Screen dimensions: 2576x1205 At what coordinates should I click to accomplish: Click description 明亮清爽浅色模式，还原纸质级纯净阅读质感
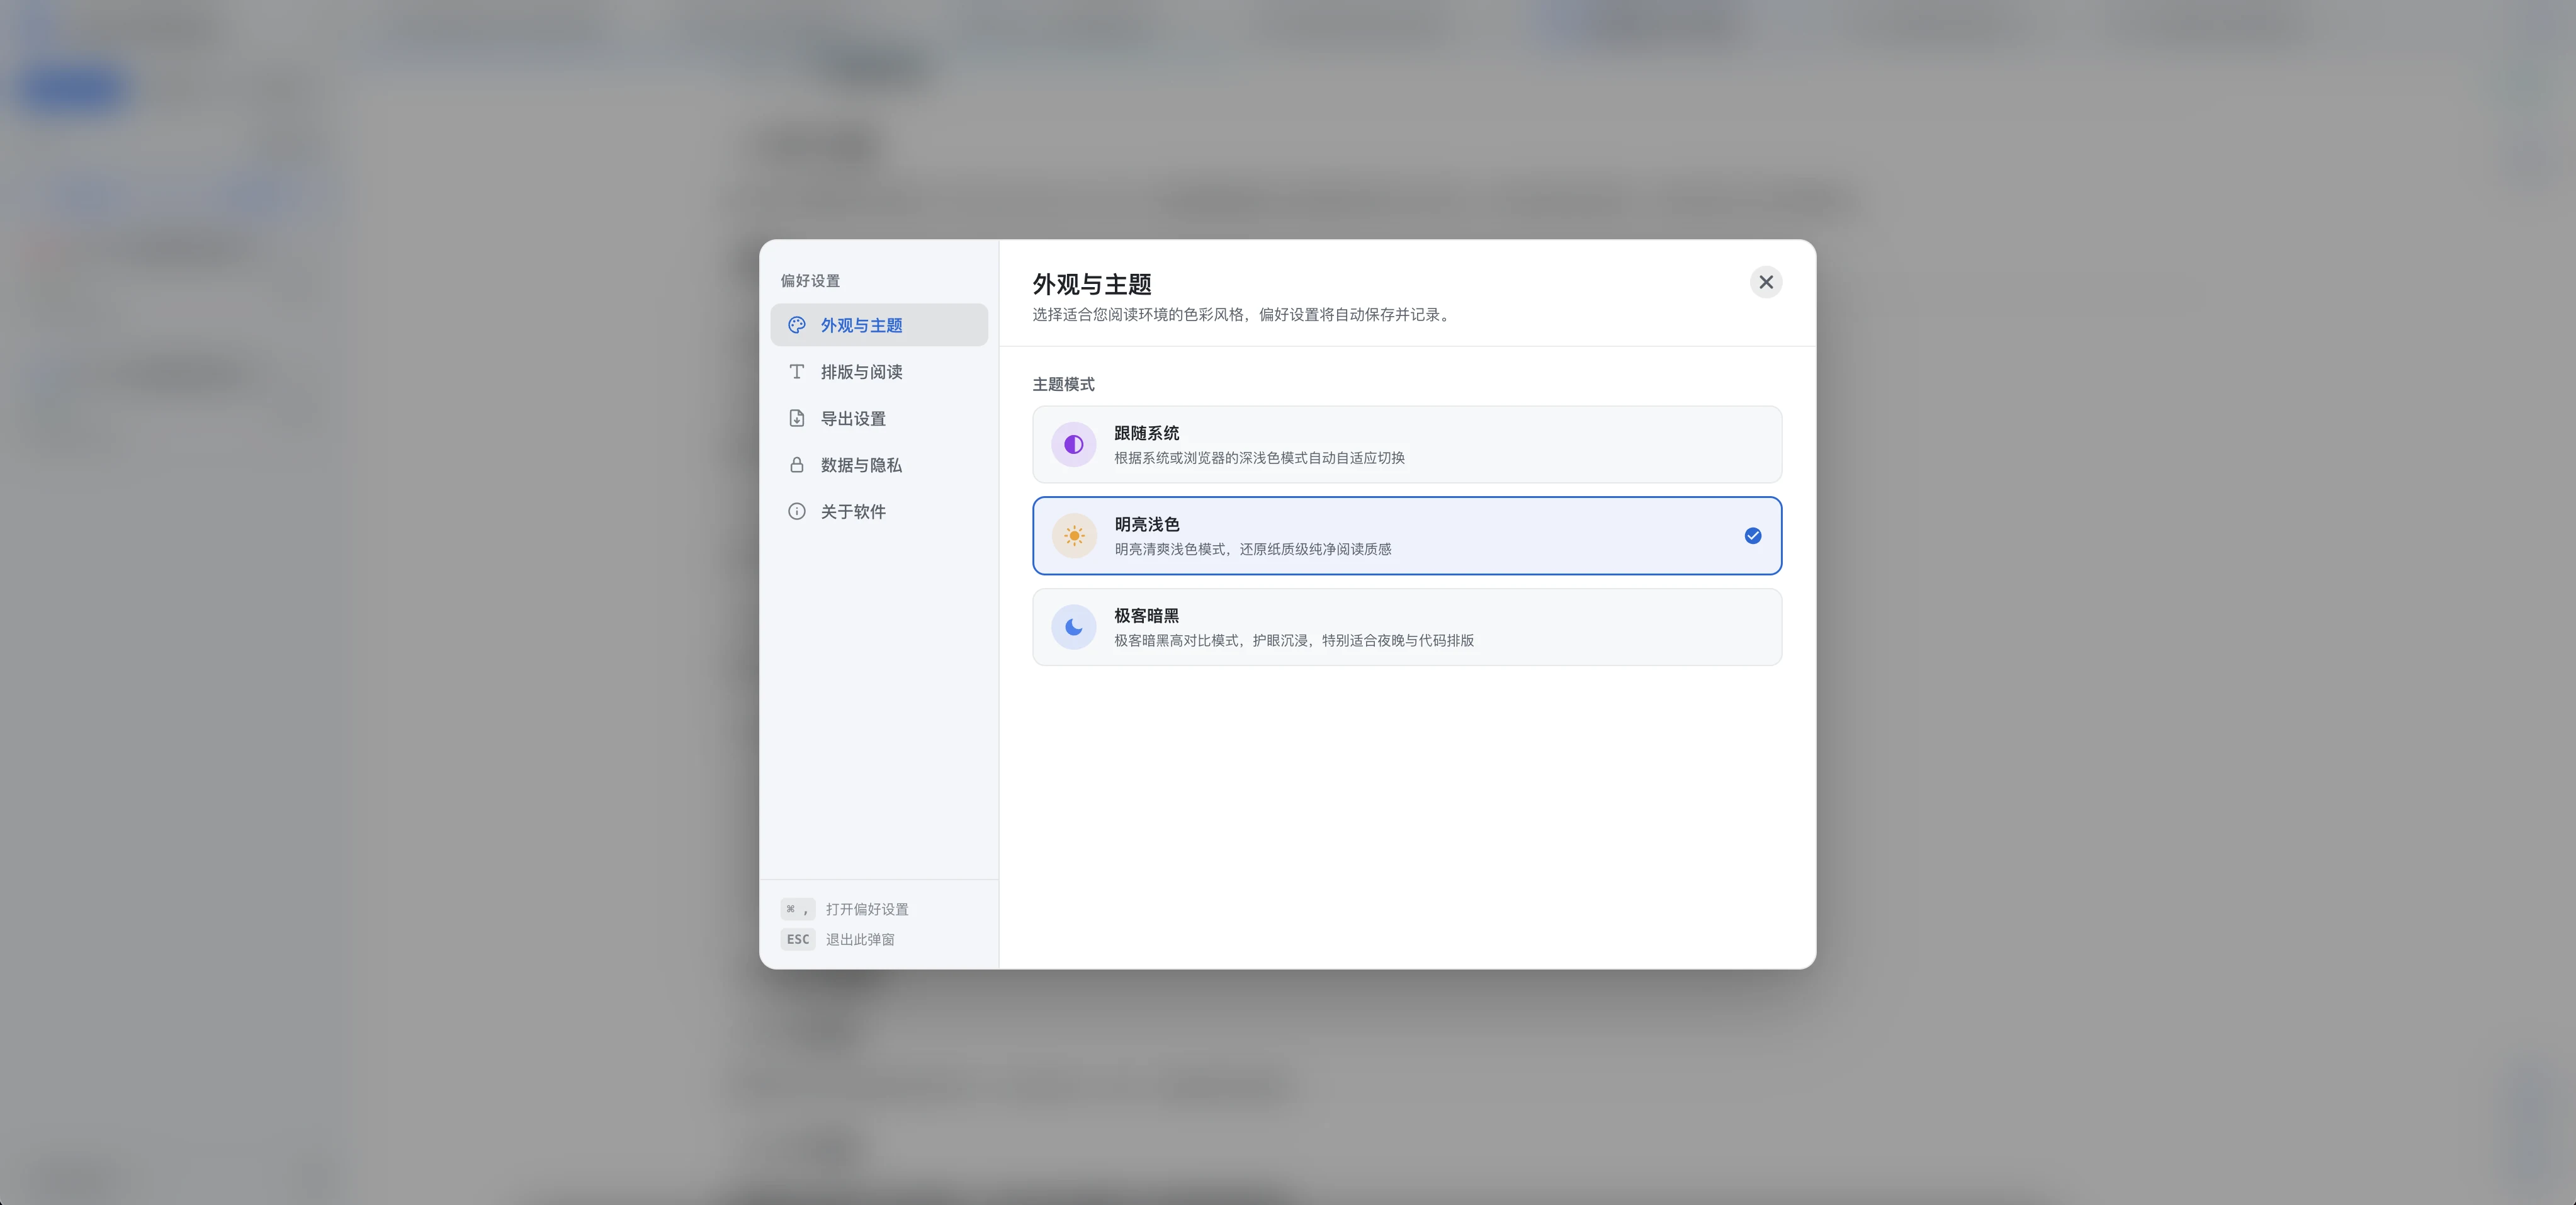pyautogui.click(x=1252, y=549)
